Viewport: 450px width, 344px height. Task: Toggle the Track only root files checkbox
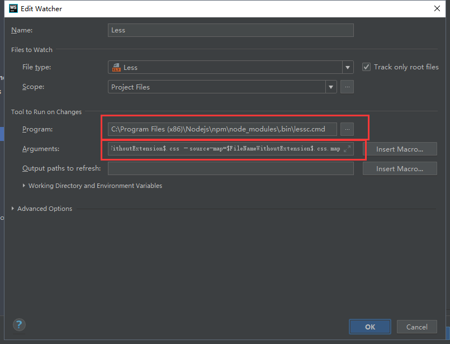(366, 66)
